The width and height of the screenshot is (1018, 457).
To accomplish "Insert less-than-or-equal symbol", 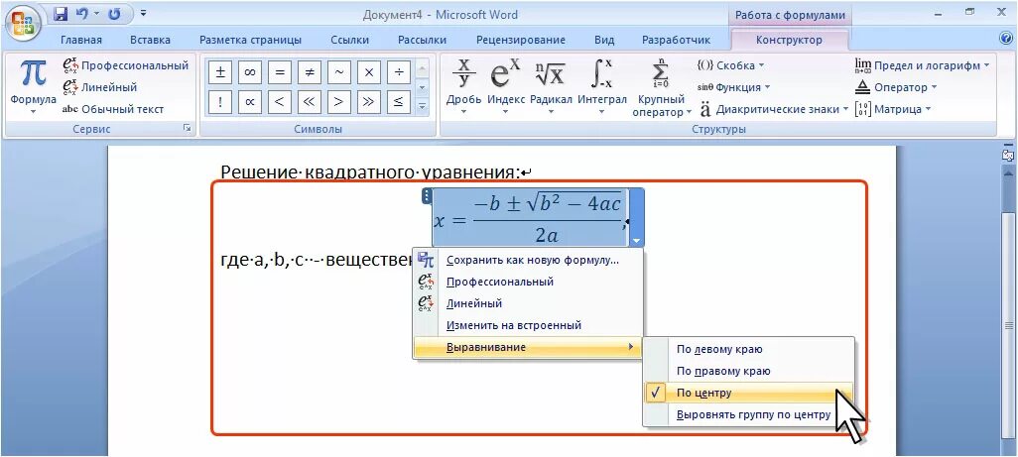I will [399, 101].
